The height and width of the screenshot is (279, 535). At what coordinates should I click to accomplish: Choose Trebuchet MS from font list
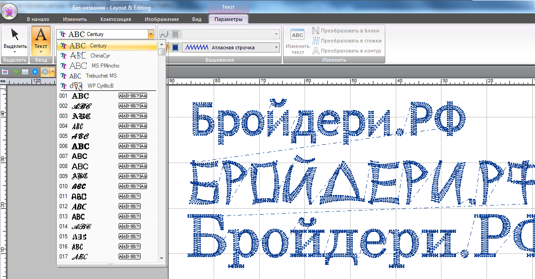(x=101, y=76)
